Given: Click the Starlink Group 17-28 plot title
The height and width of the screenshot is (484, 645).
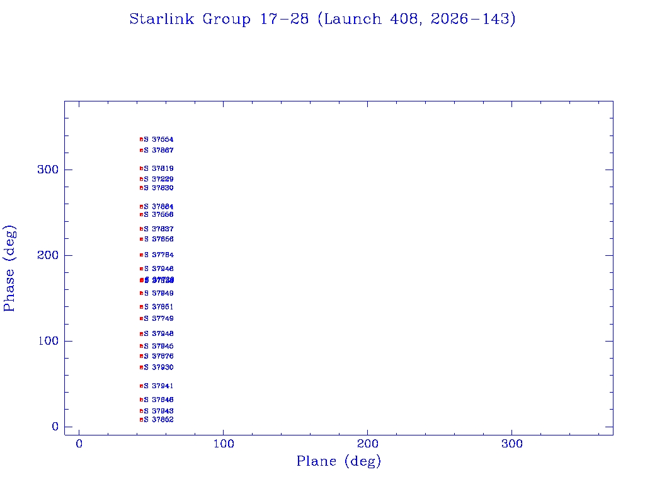Looking at the screenshot, I should point(322,19).
